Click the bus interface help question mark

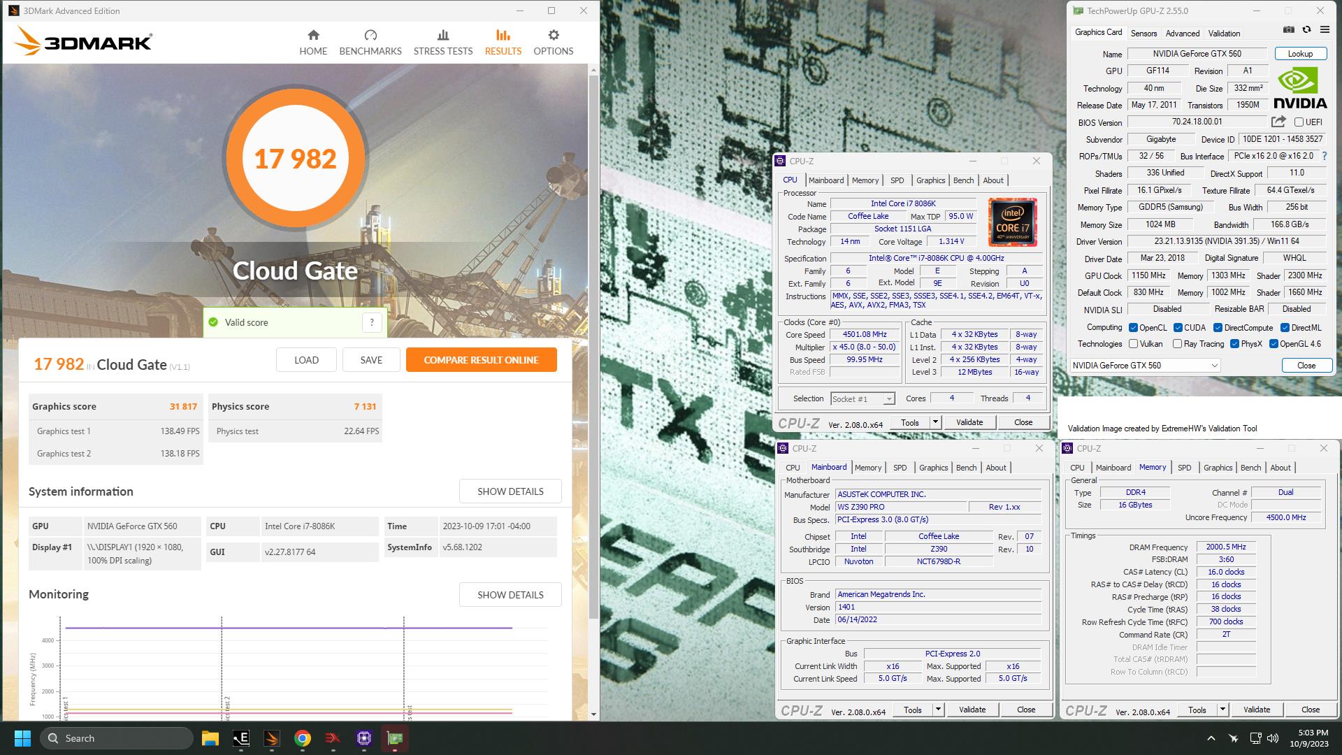pos(1324,156)
